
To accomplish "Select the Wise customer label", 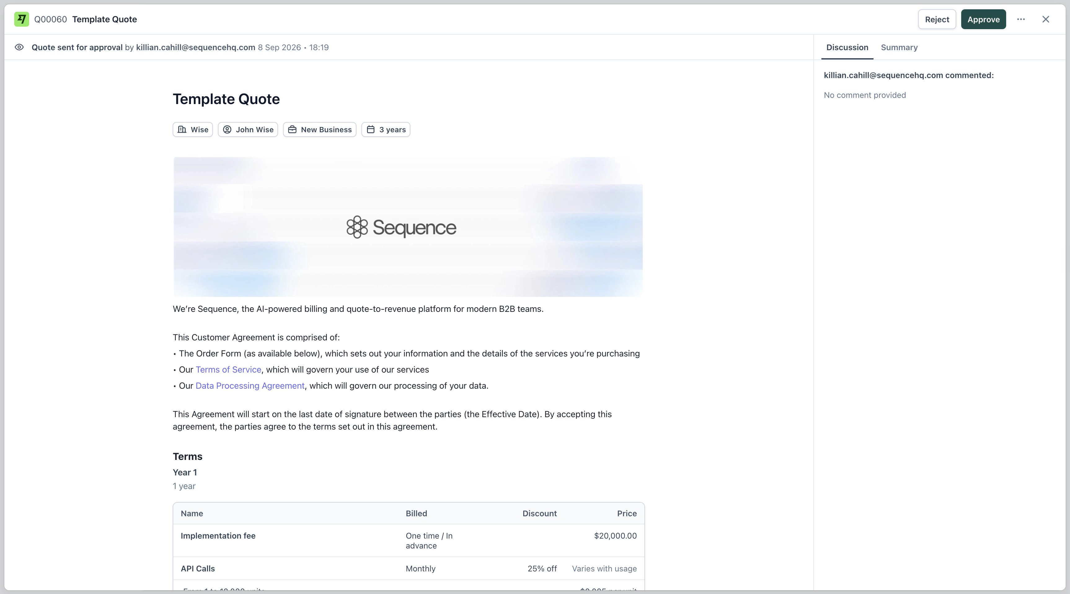I will 193,129.
